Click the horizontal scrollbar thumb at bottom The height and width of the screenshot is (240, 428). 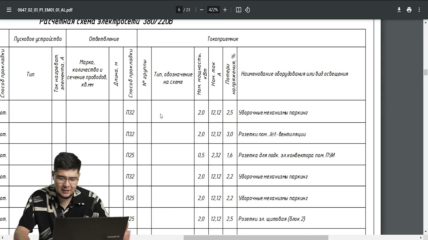256,238
